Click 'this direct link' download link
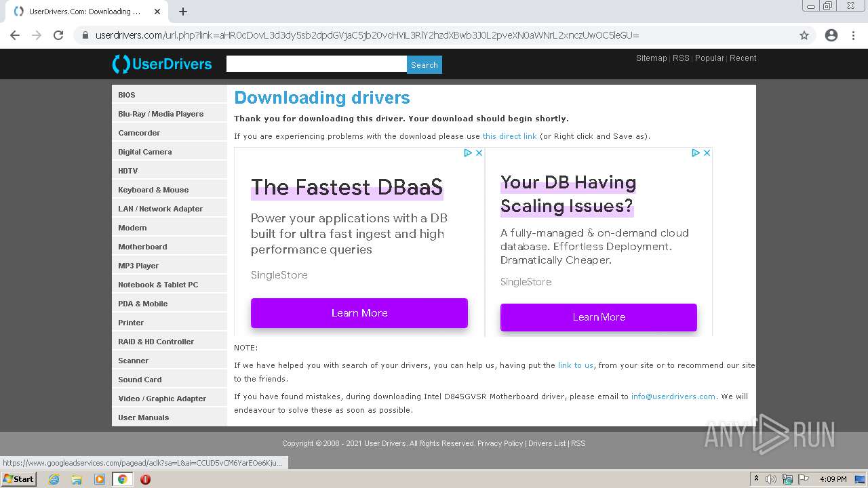868x488 pixels. 509,136
